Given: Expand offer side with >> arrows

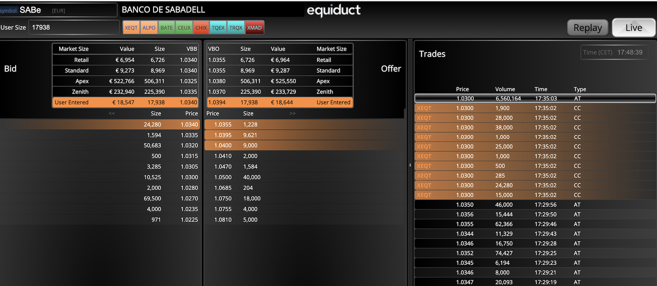Looking at the screenshot, I should point(293,113).
